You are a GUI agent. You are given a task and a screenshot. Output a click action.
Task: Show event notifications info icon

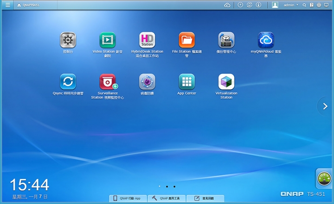pyautogui.click(x=258, y=5)
